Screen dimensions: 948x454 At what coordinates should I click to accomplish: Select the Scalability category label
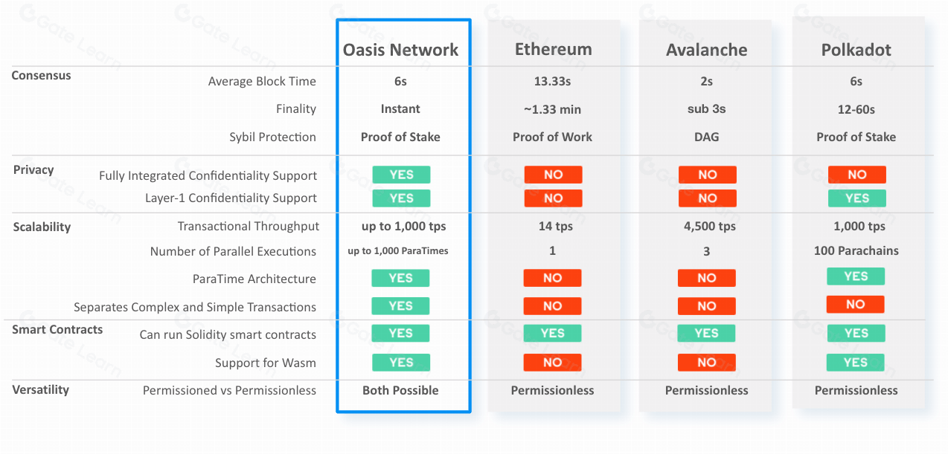click(x=42, y=227)
